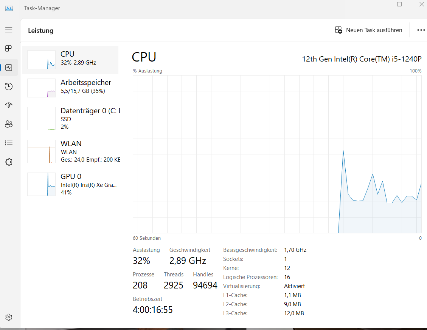Open Task Manager settings gear
This screenshot has height=330, width=427.
9,317
